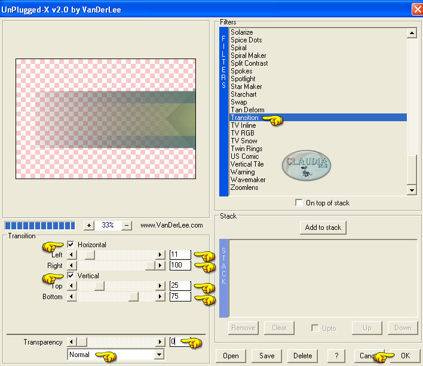Toggle the Vertical checkbox

pos(70,275)
